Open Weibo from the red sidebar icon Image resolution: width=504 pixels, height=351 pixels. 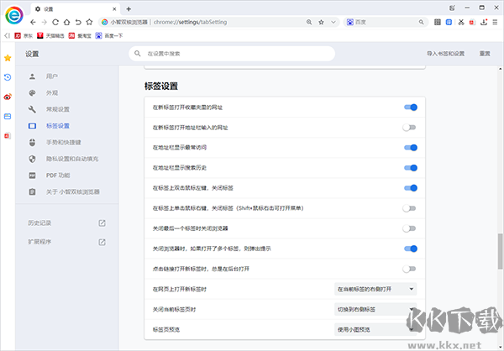(8, 97)
